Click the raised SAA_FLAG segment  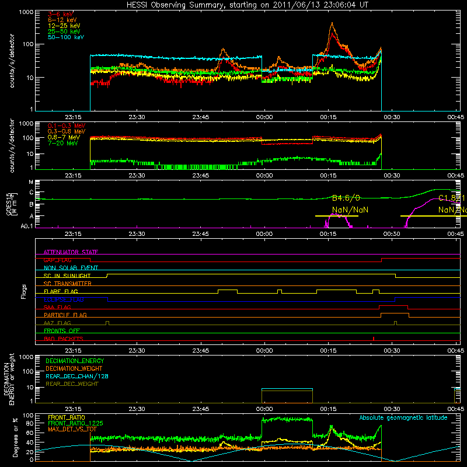(393, 305)
